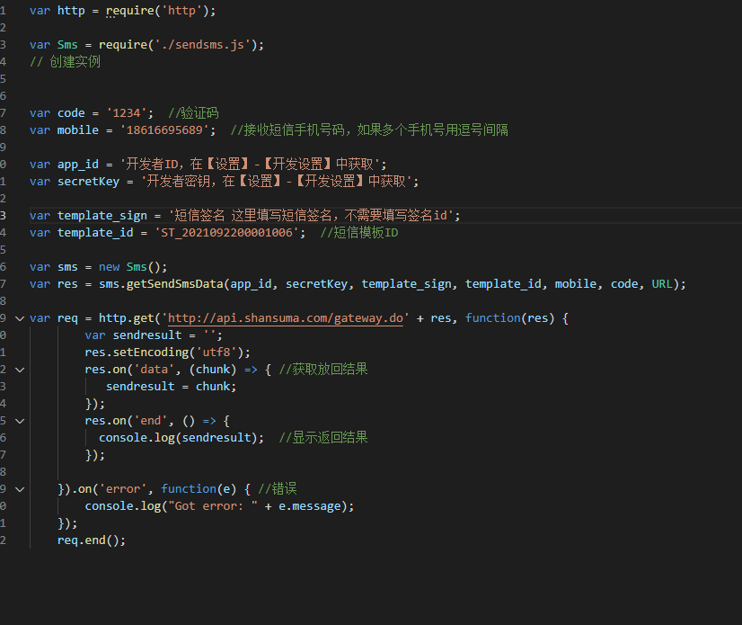Collapse the on('error') handler fold chevron
The width and height of the screenshot is (742, 625).
pos(20,489)
